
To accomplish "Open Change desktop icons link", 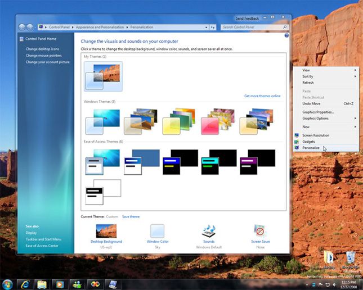I will coord(42,49).
